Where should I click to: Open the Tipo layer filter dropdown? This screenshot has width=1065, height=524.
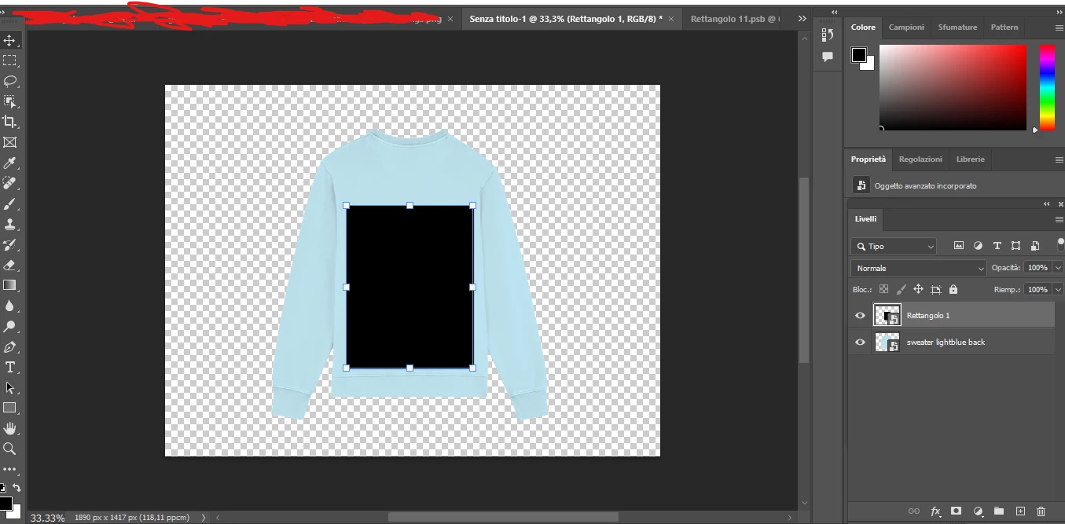(x=894, y=246)
